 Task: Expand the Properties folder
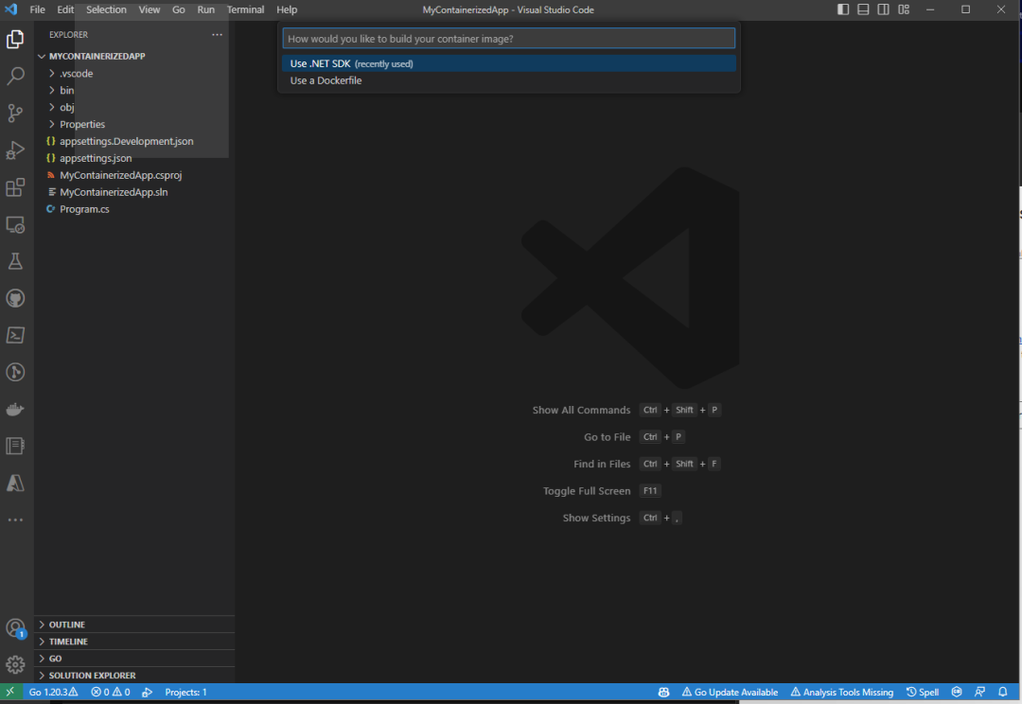pos(134,124)
